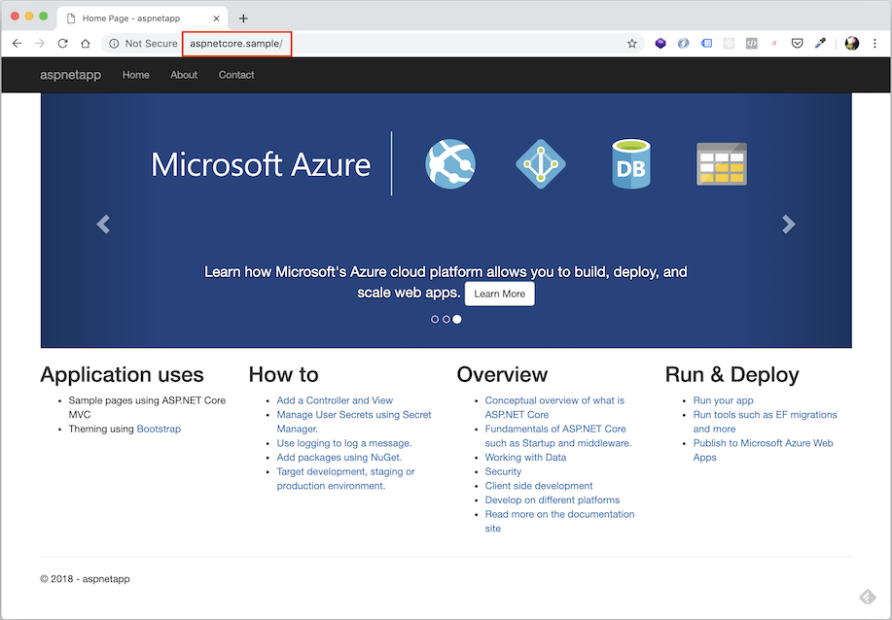
Task: Open the blue card extension icon
Action: pos(706,43)
